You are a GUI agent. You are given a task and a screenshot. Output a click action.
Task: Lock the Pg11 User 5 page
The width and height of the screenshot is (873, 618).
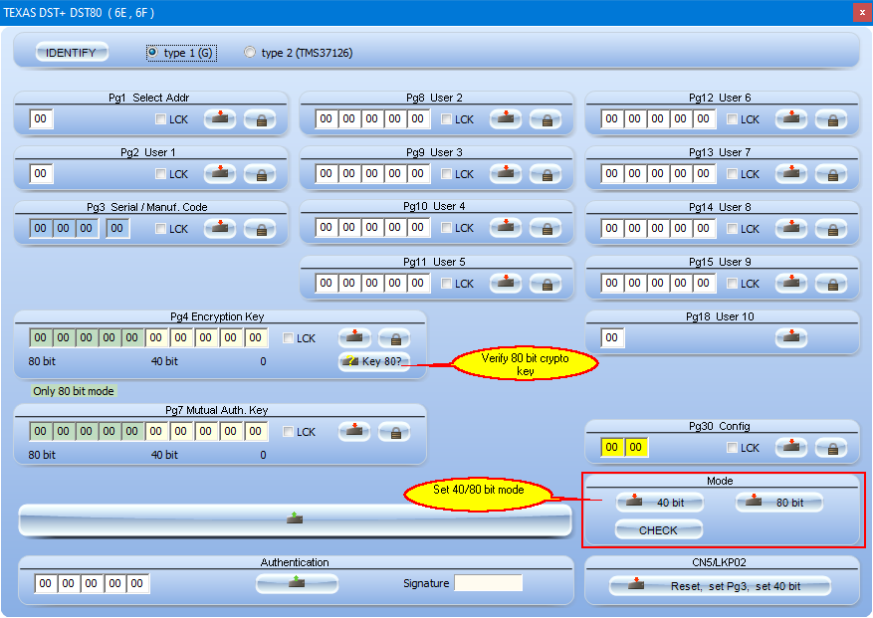[x=546, y=284]
